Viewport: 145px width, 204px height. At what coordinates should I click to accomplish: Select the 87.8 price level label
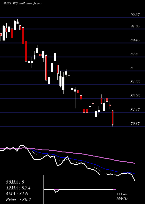134,54
